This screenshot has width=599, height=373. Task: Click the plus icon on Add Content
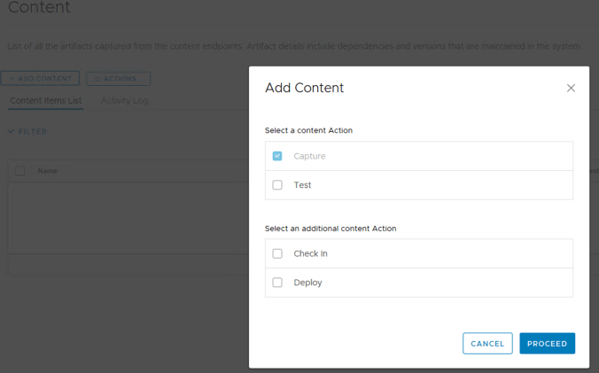click(12, 79)
